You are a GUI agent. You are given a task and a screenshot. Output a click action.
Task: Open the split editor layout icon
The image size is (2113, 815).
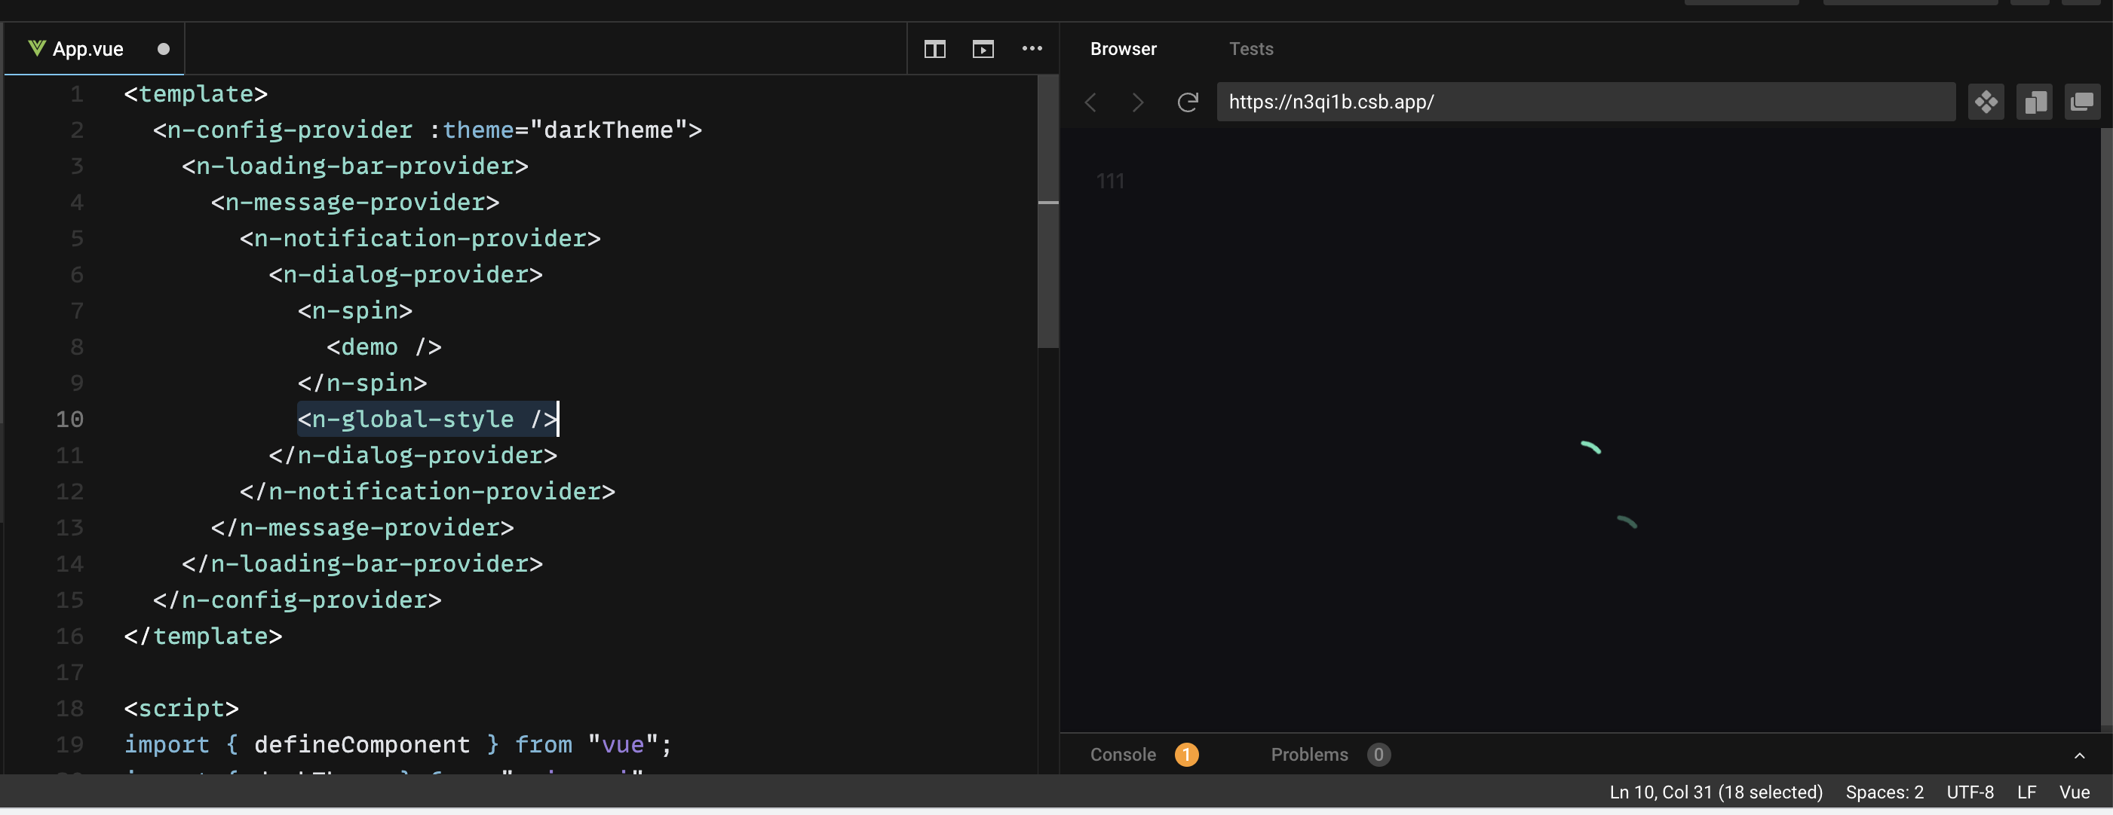pos(934,48)
